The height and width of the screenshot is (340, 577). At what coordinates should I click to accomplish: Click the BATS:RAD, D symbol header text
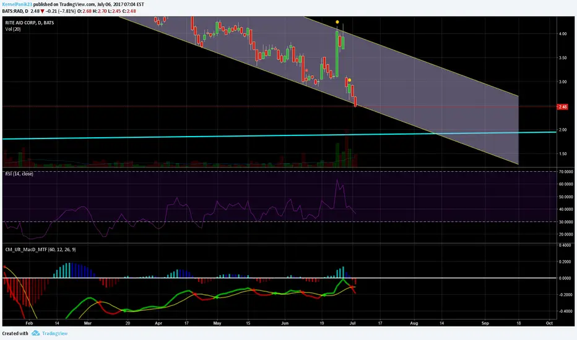pyautogui.click(x=15, y=11)
